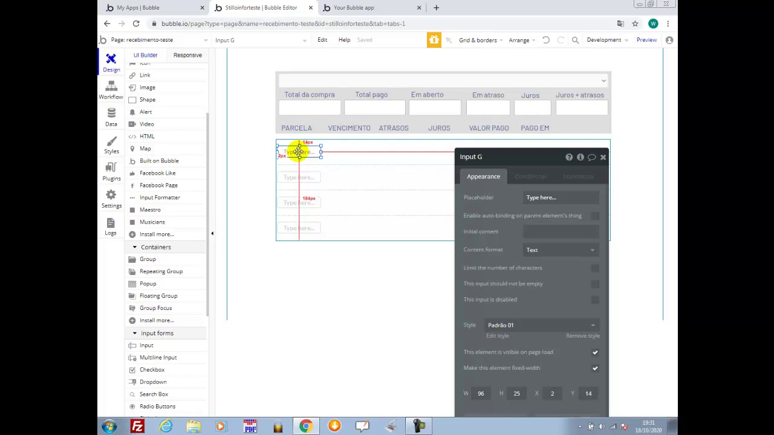Open comment bubble icon in Input G panel
Image resolution: width=774 pixels, height=435 pixels.
tap(592, 157)
